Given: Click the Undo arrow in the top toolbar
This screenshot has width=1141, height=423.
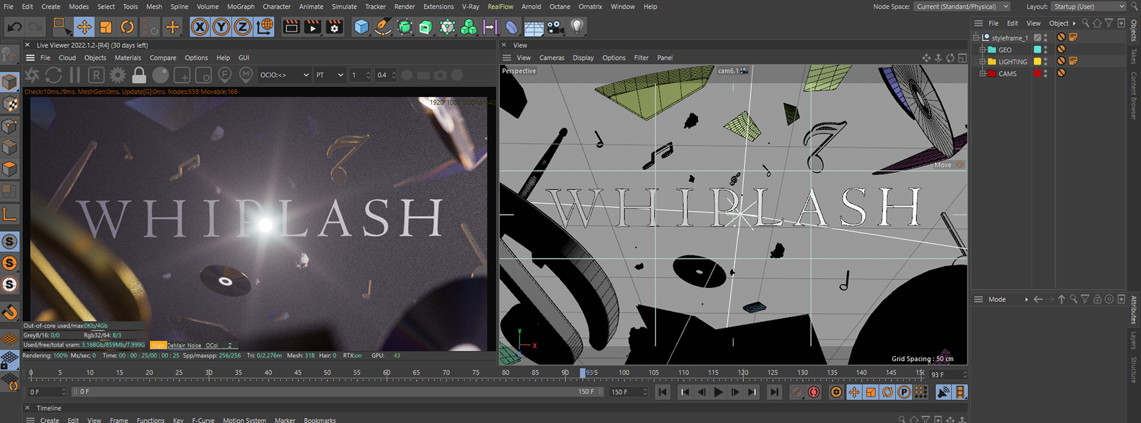Looking at the screenshot, I should point(15,27).
